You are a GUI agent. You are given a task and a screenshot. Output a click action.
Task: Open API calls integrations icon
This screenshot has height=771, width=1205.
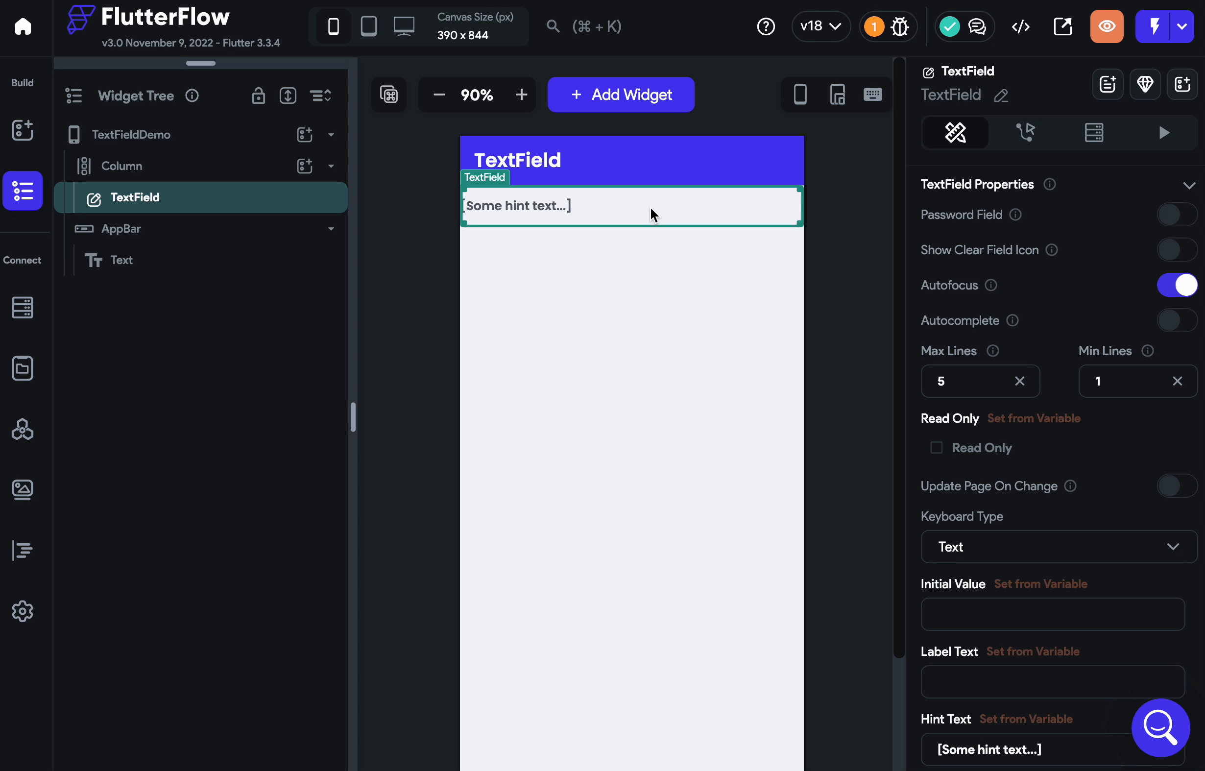[x=23, y=430]
